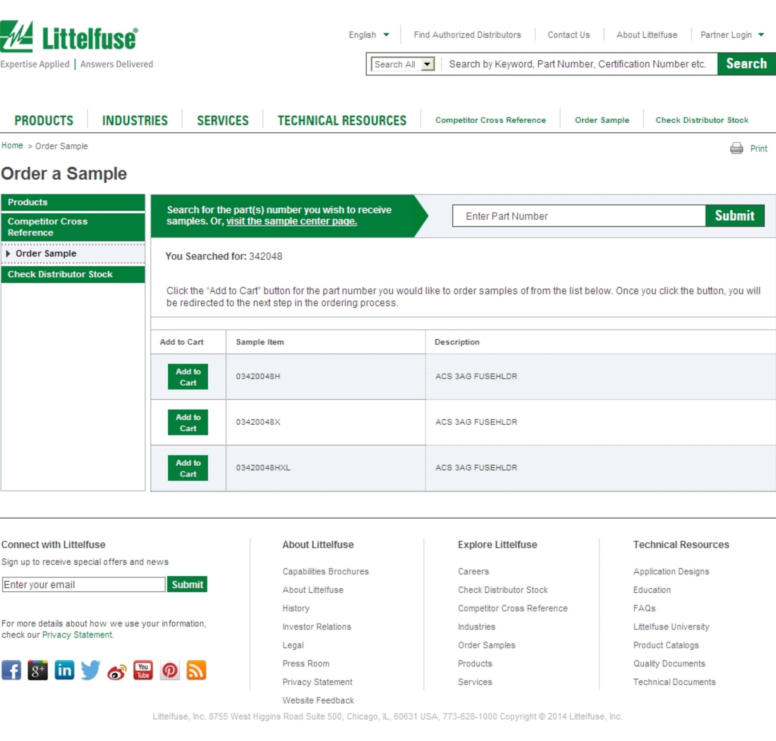Open the Legal footer link
This screenshot has width=776, height=741.
click(x=293, y=645)
